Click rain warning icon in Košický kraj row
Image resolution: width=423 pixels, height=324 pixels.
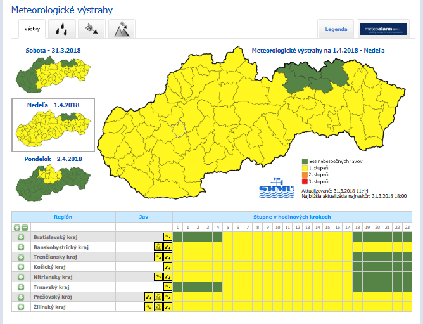click(167, 268)
